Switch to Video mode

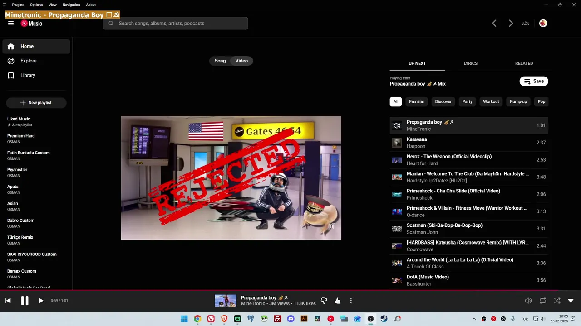click(241, 61)
